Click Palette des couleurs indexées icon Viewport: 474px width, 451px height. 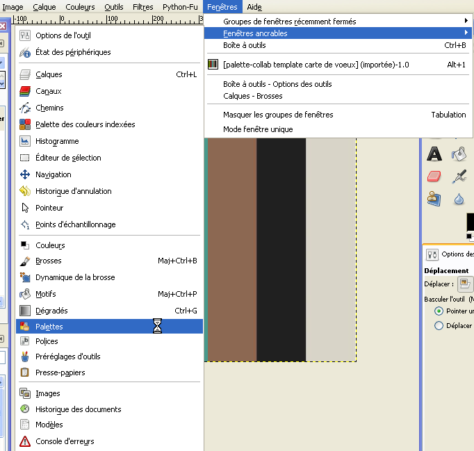[25, 124]
